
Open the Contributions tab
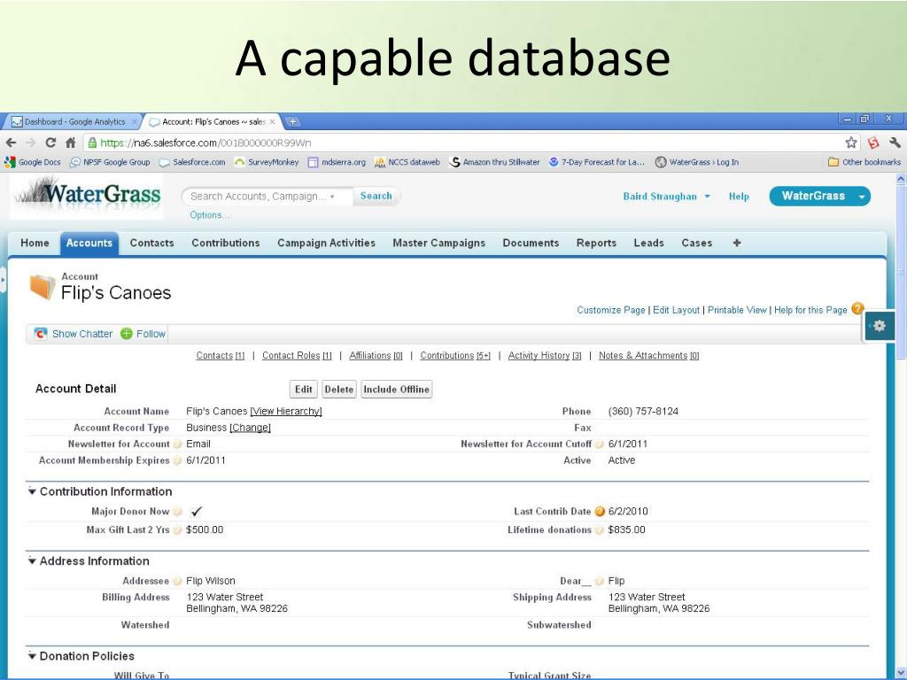[x=226, y=243]
